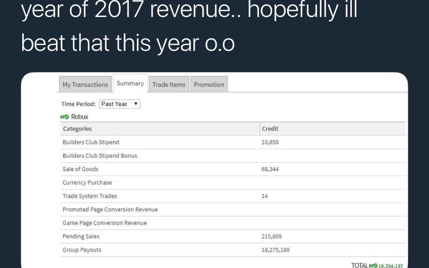The width and height of the screenshot is (429, 268).
Task: Click the Time Period label
Action: [78, 104]
